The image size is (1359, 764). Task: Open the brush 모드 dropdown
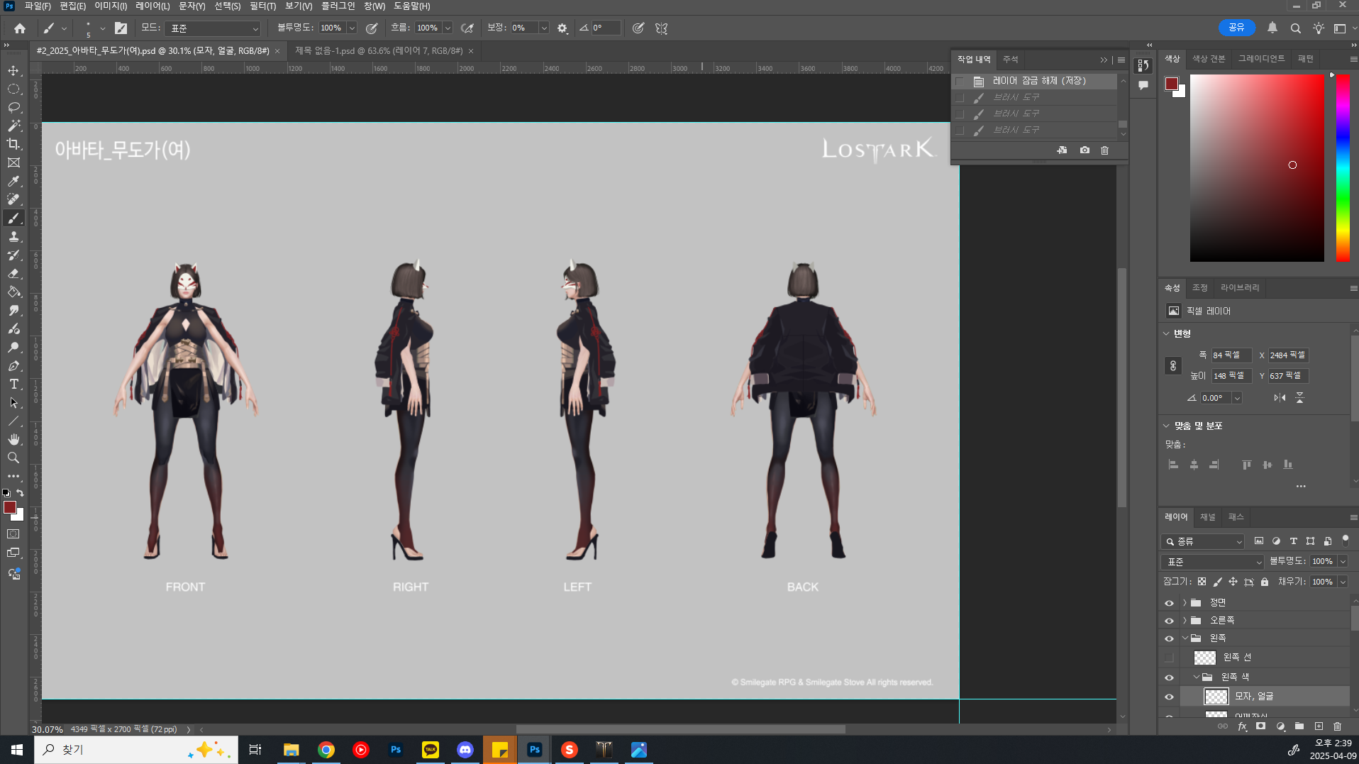click(x=213, y=28)
